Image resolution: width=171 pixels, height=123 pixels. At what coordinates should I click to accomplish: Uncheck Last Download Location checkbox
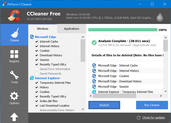click(x=37, y=106)
